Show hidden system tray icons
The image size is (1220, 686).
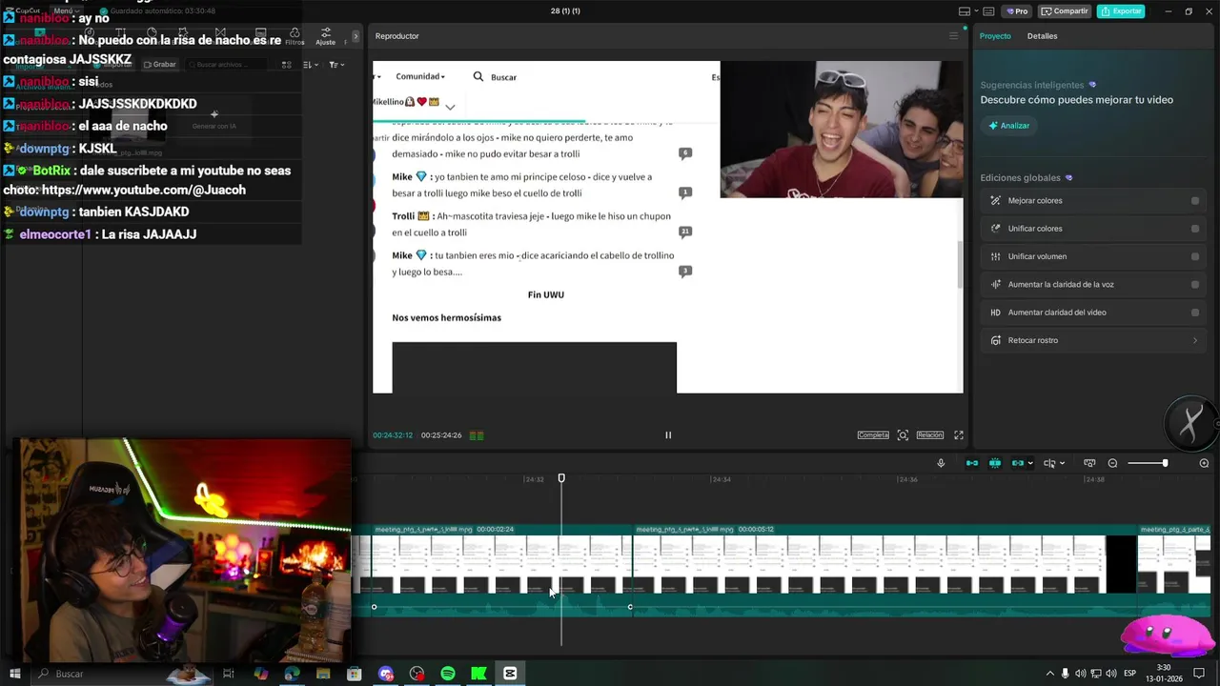1050,674
